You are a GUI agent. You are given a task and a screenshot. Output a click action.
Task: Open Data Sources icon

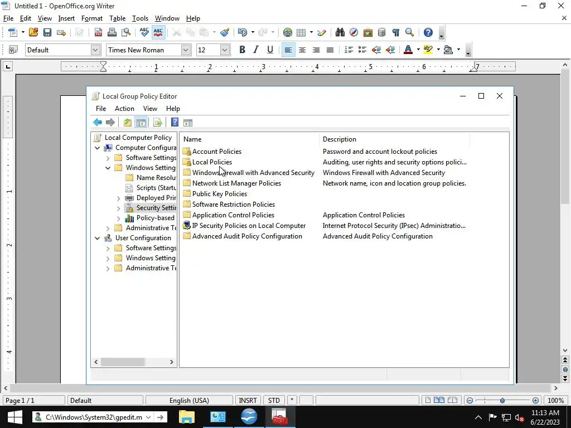pos(381,32)
